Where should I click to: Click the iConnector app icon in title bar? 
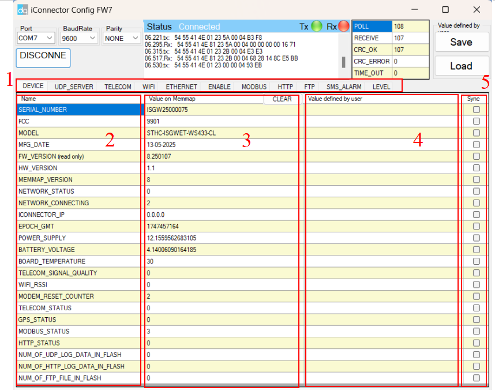[x=22, y=10]
